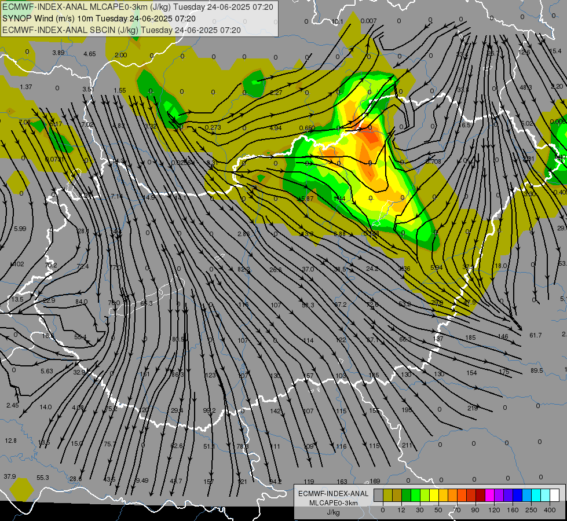Click the white swatch at legend end

click(x=554, y=495)
